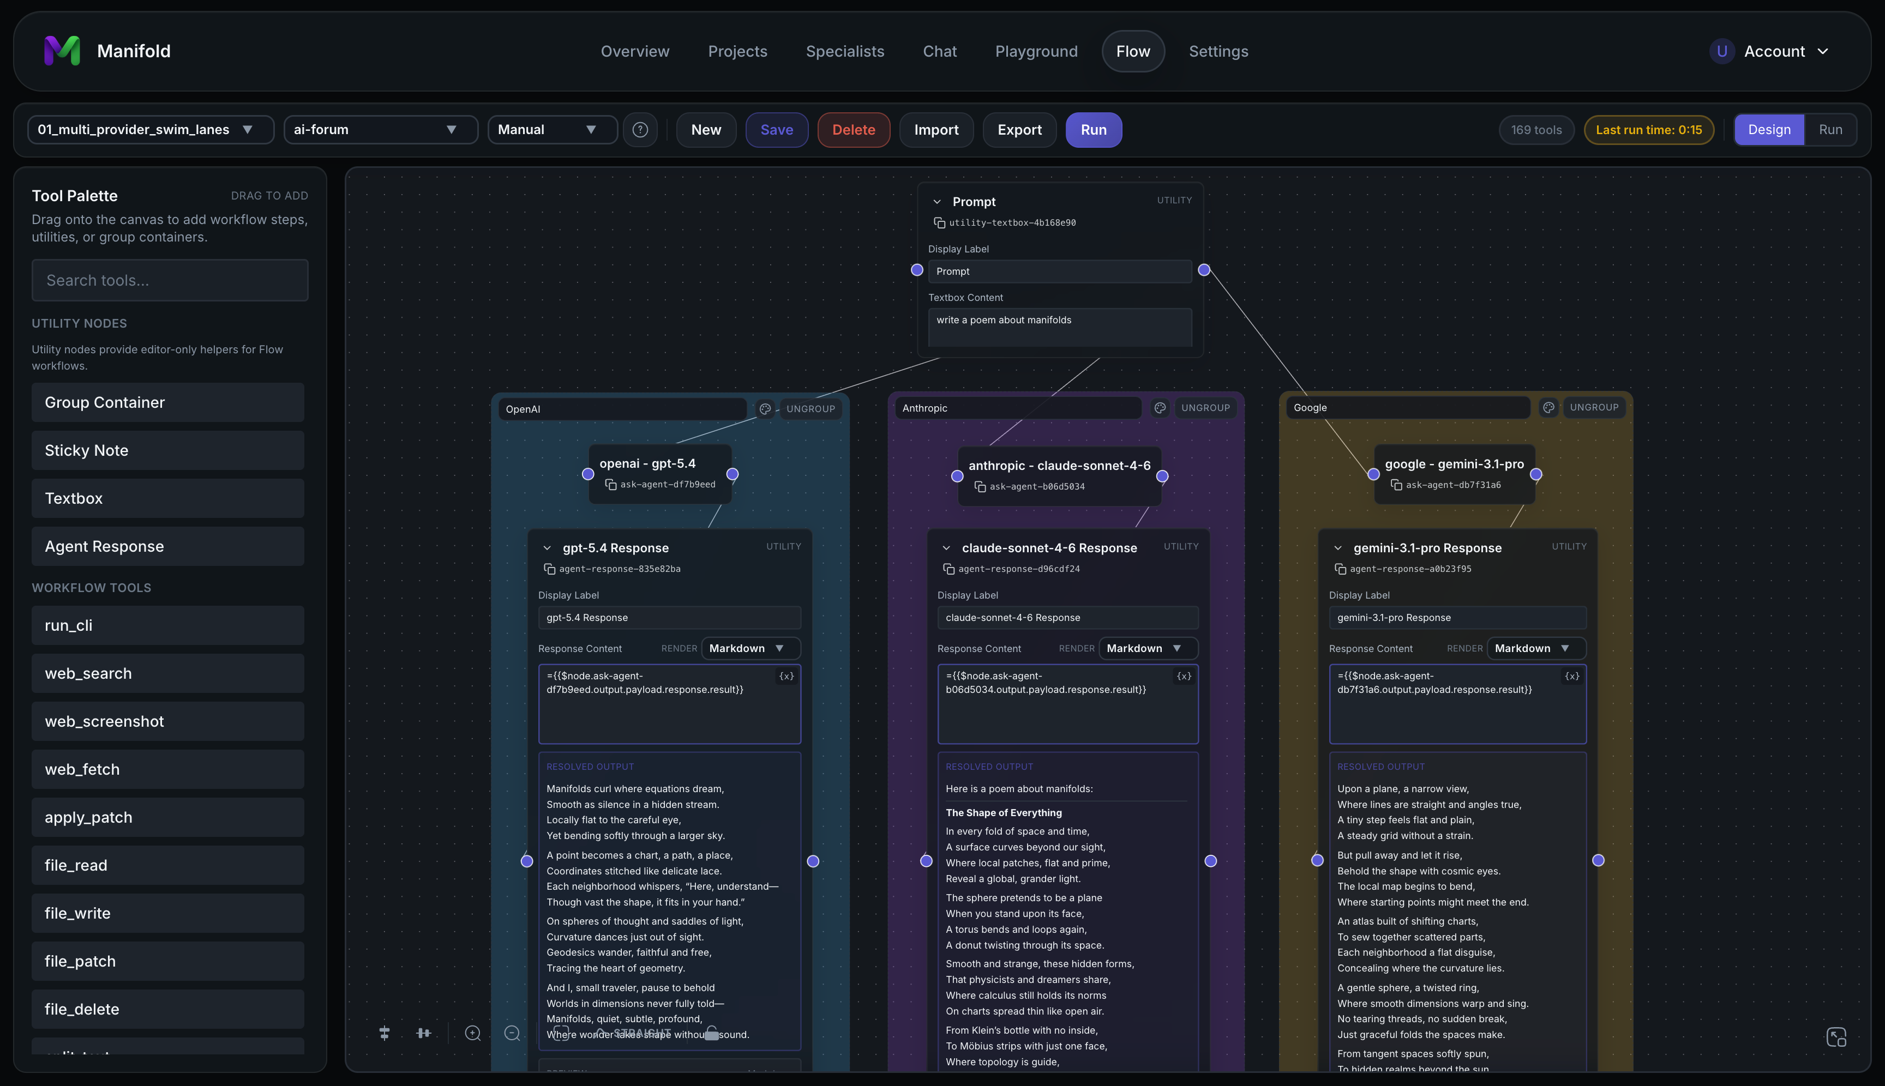This screenshot has height=1086, width=1885.
Task: Collapse the gpt-5.4 Response node
Action: pos(547,548)
